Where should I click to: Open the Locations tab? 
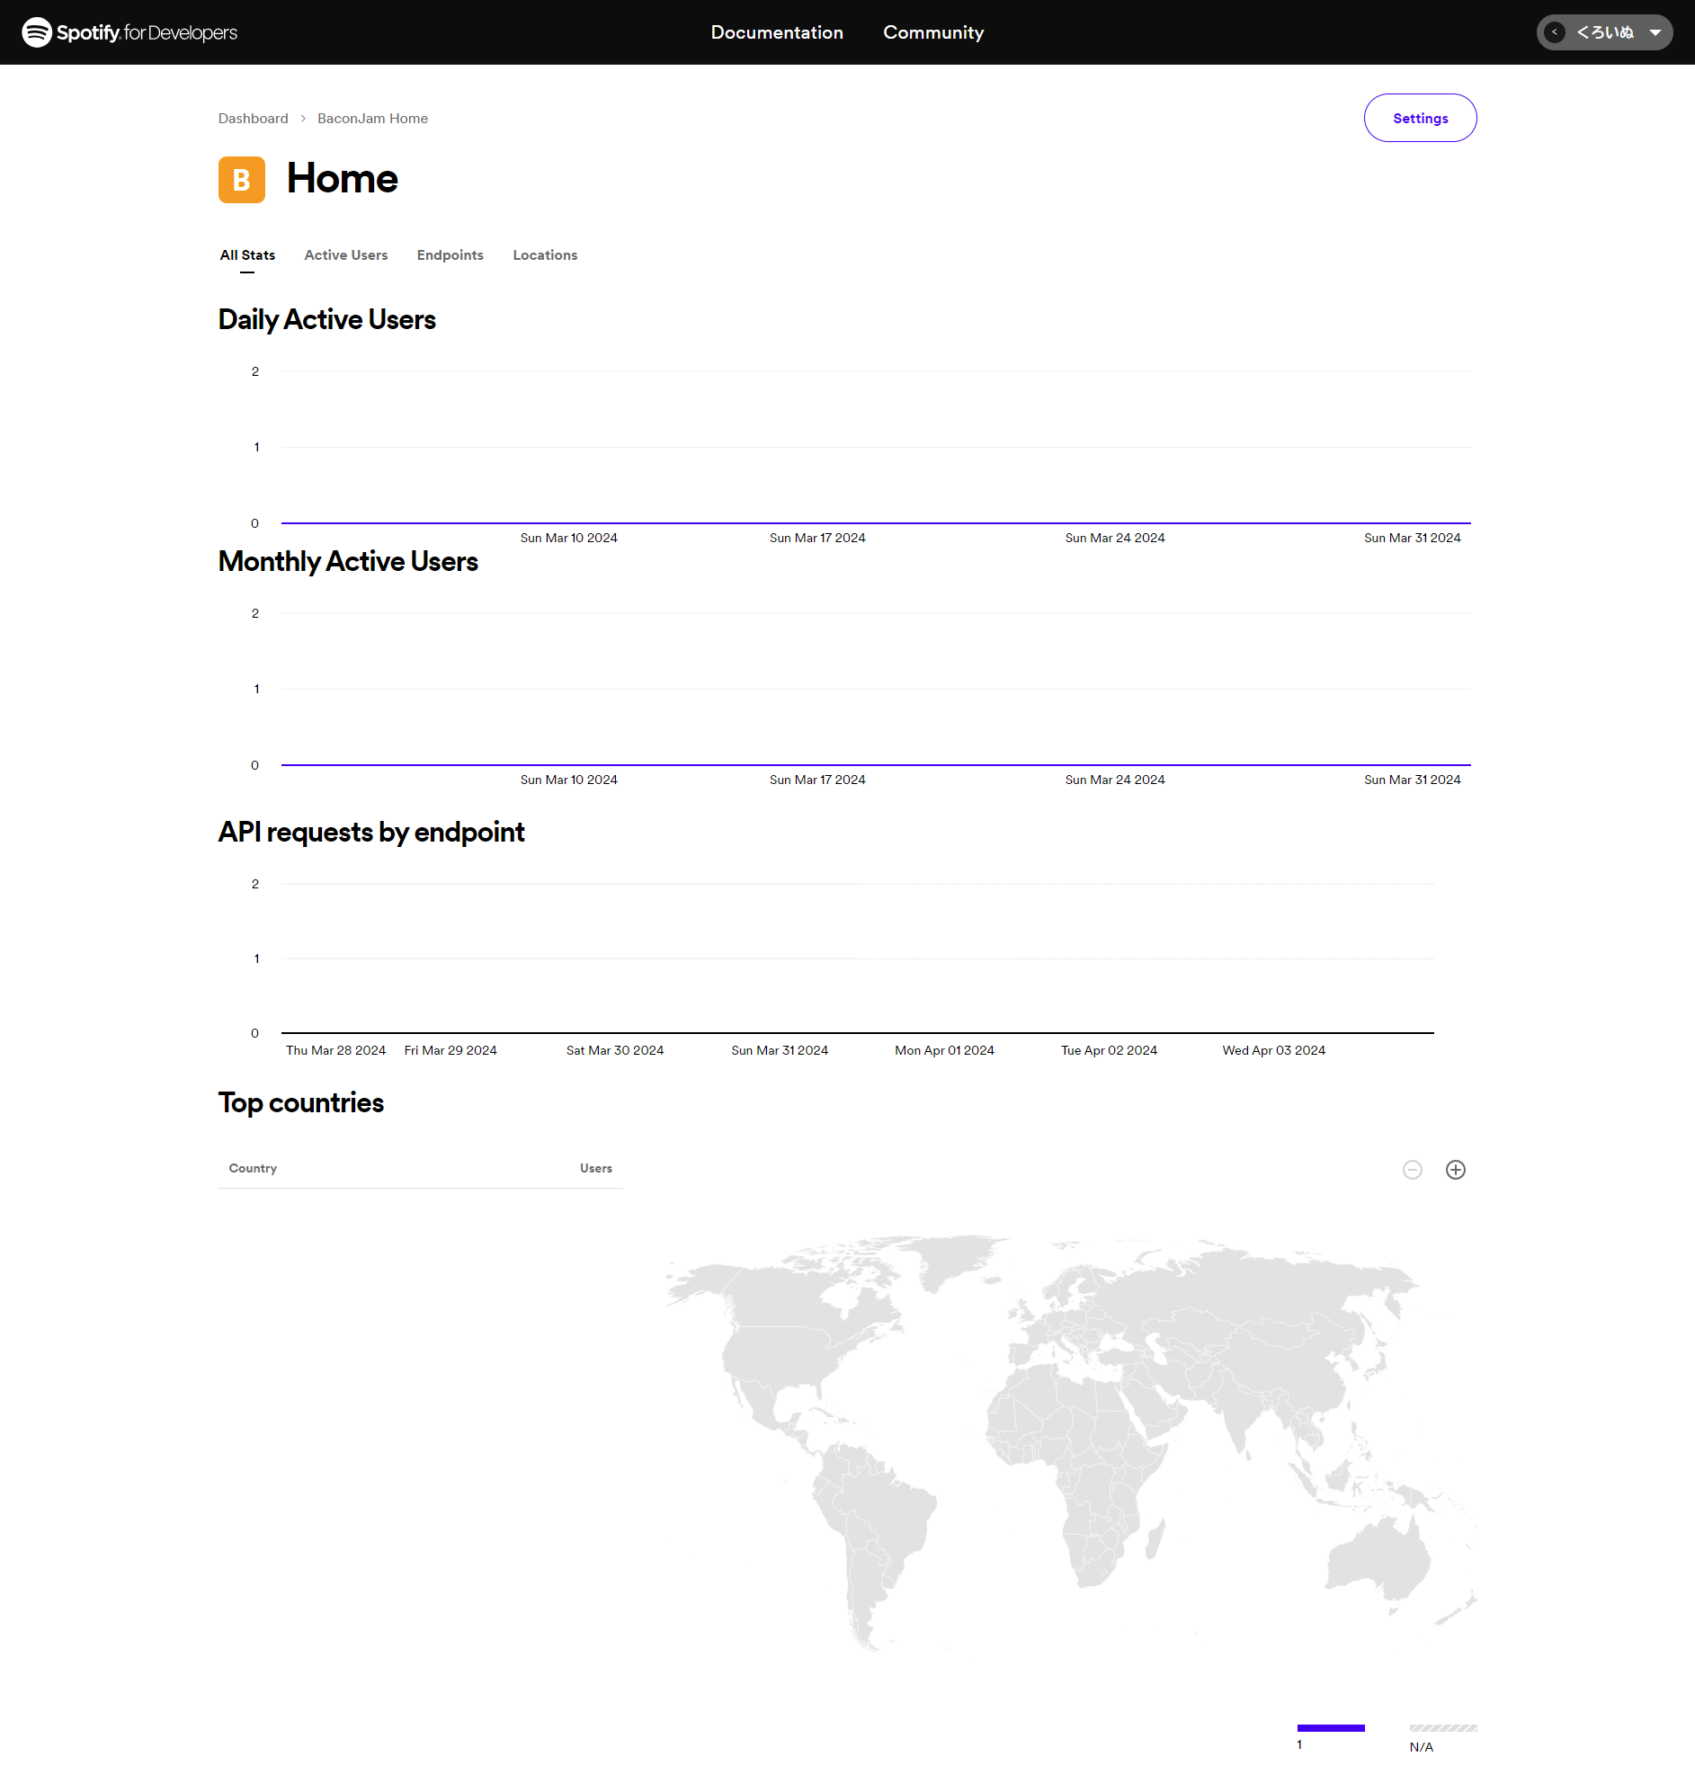coord(545,255)
